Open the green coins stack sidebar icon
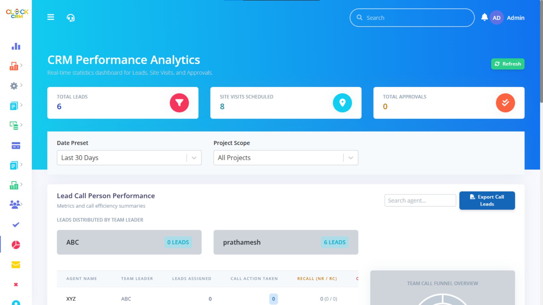 [14, 125]
